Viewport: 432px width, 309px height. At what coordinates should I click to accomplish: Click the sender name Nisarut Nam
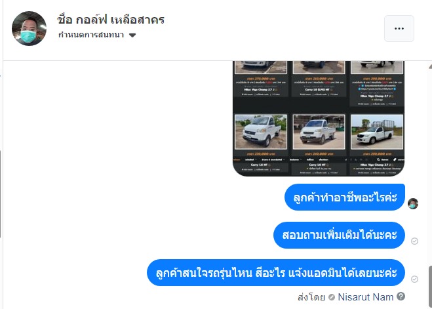pos(365,297)
